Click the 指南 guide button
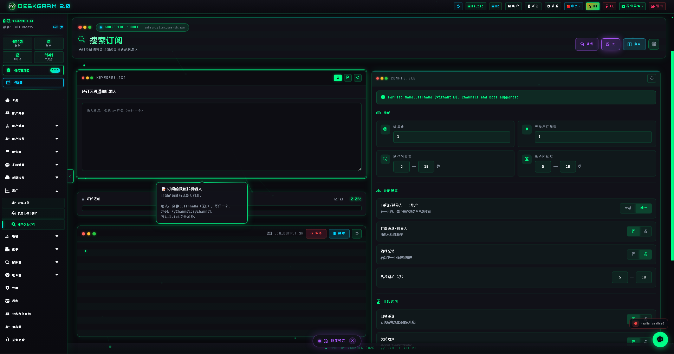The height and width of the screenshot is (354, 674). tap(634, 44)
